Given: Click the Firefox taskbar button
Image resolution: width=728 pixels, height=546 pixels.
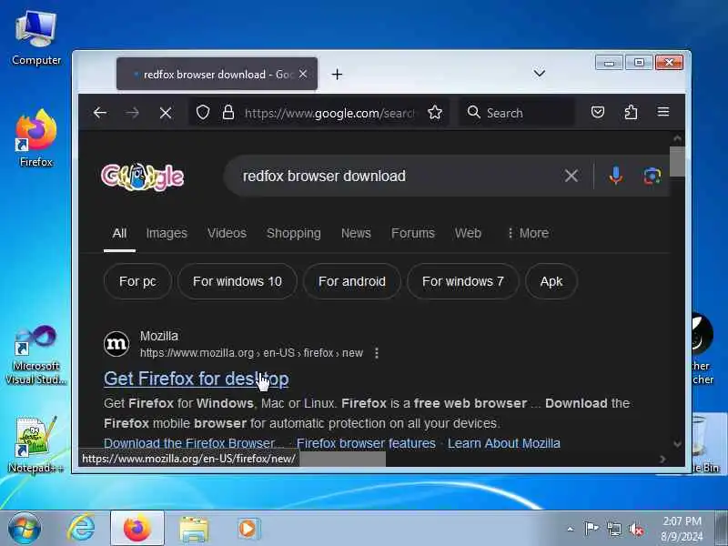Looking at the screenshot, I should click(x=137, y=529).
